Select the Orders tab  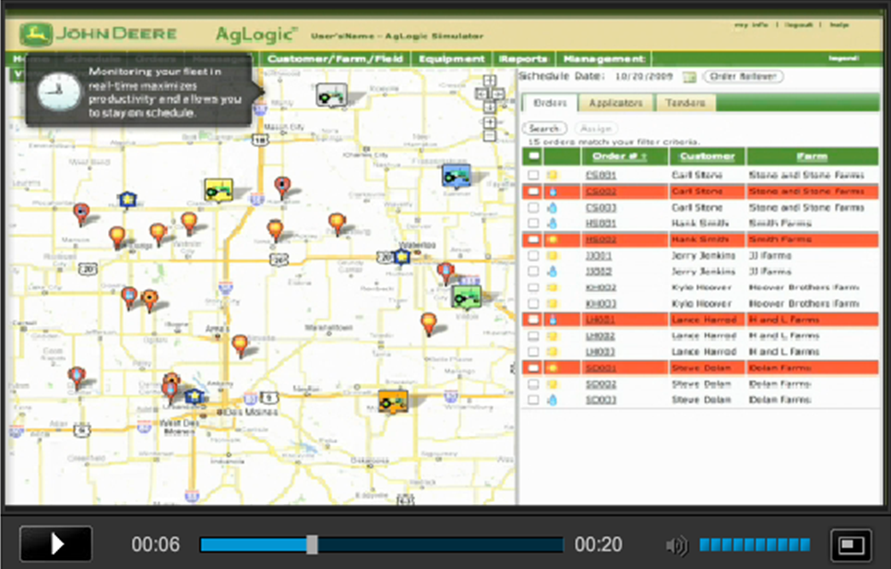tap(549, 103)
